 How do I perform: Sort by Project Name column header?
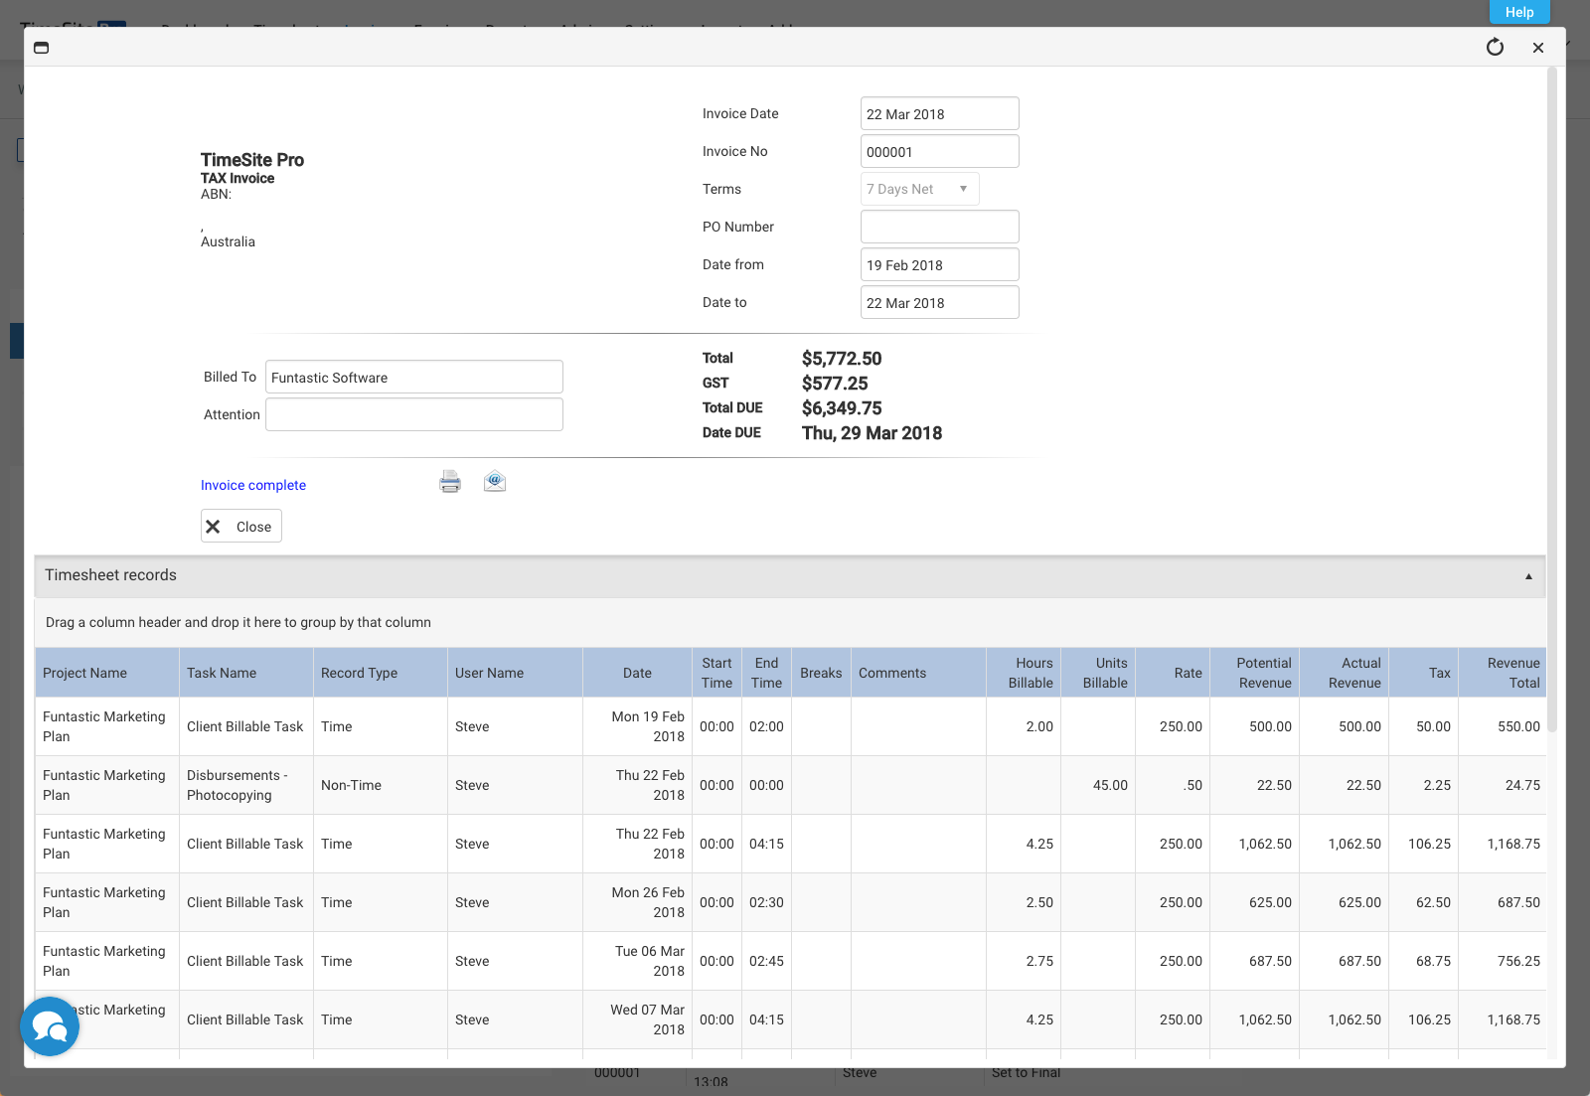click(107, 673)
